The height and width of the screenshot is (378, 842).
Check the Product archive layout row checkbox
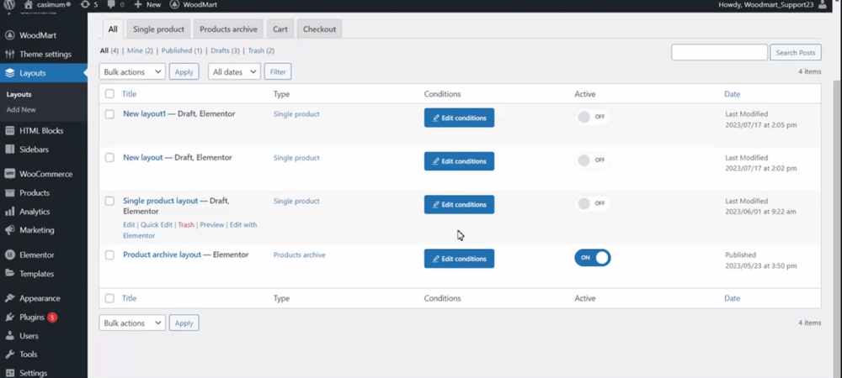(109, 255)
